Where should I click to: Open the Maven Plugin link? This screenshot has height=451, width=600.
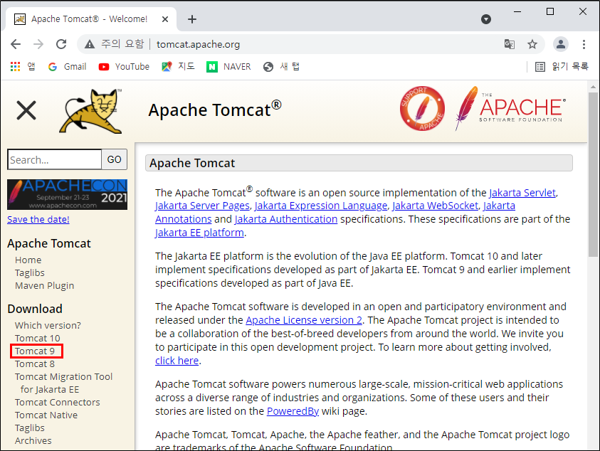coord(44,286)
